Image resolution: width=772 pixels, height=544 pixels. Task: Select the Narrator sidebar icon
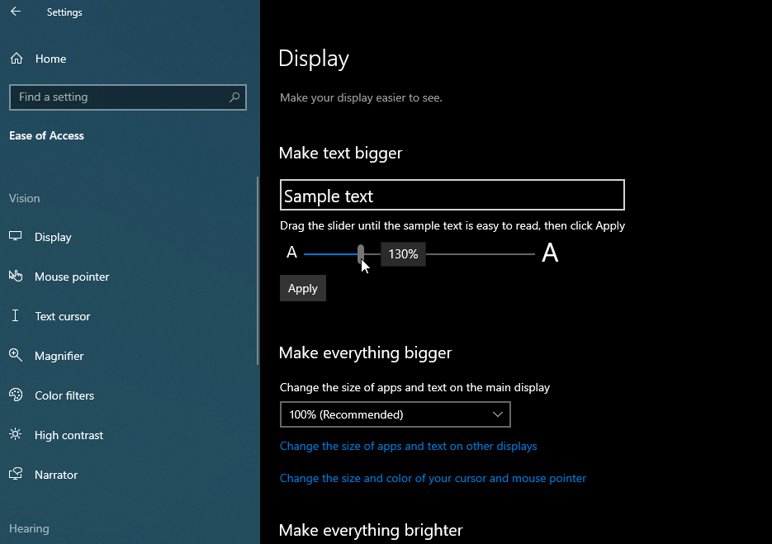click(x=17, y=475)
